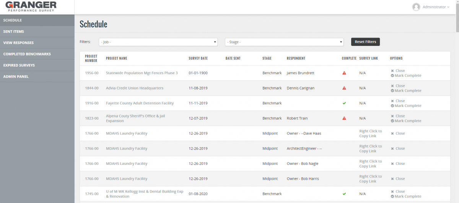Click red warning icon for Alpena County row
Image resolution: width=459 pixels, height=203 pixels.
[x=344, y=118]
